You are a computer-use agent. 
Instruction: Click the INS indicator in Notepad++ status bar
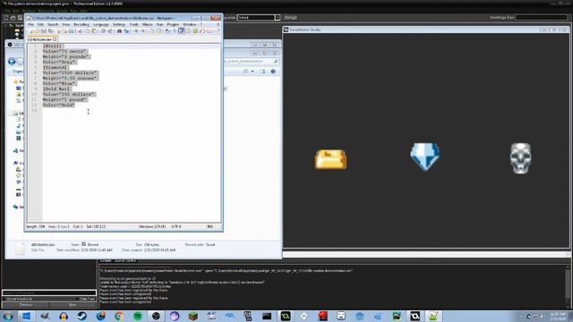click(210, 226)
